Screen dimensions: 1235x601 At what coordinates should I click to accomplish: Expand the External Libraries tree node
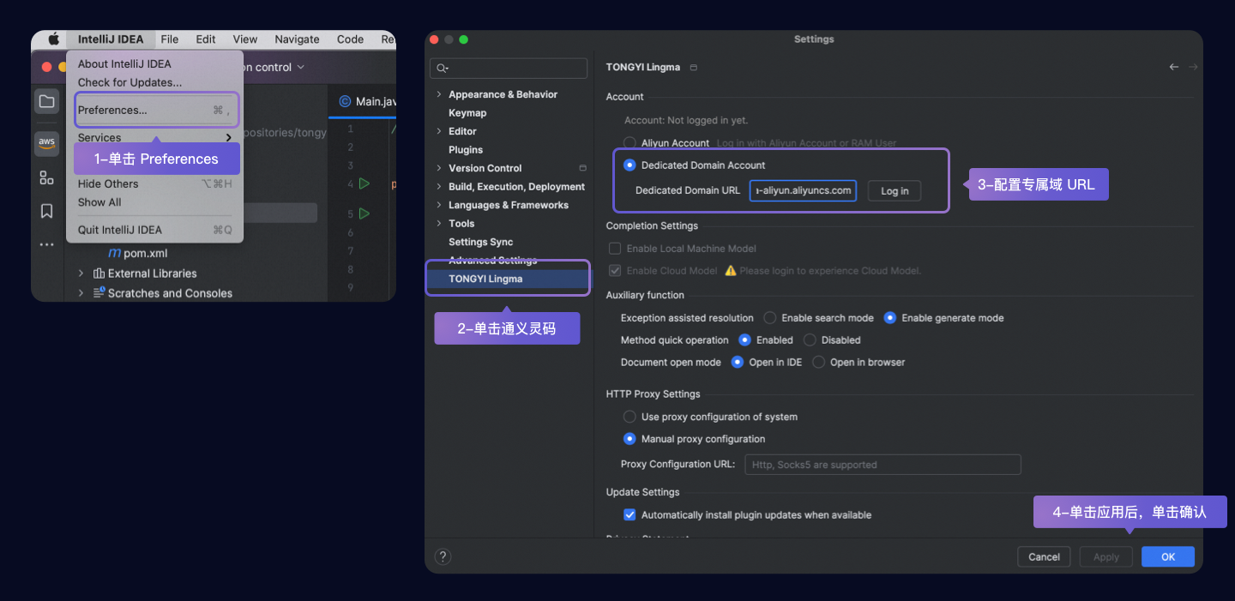[x=81, y=273]
